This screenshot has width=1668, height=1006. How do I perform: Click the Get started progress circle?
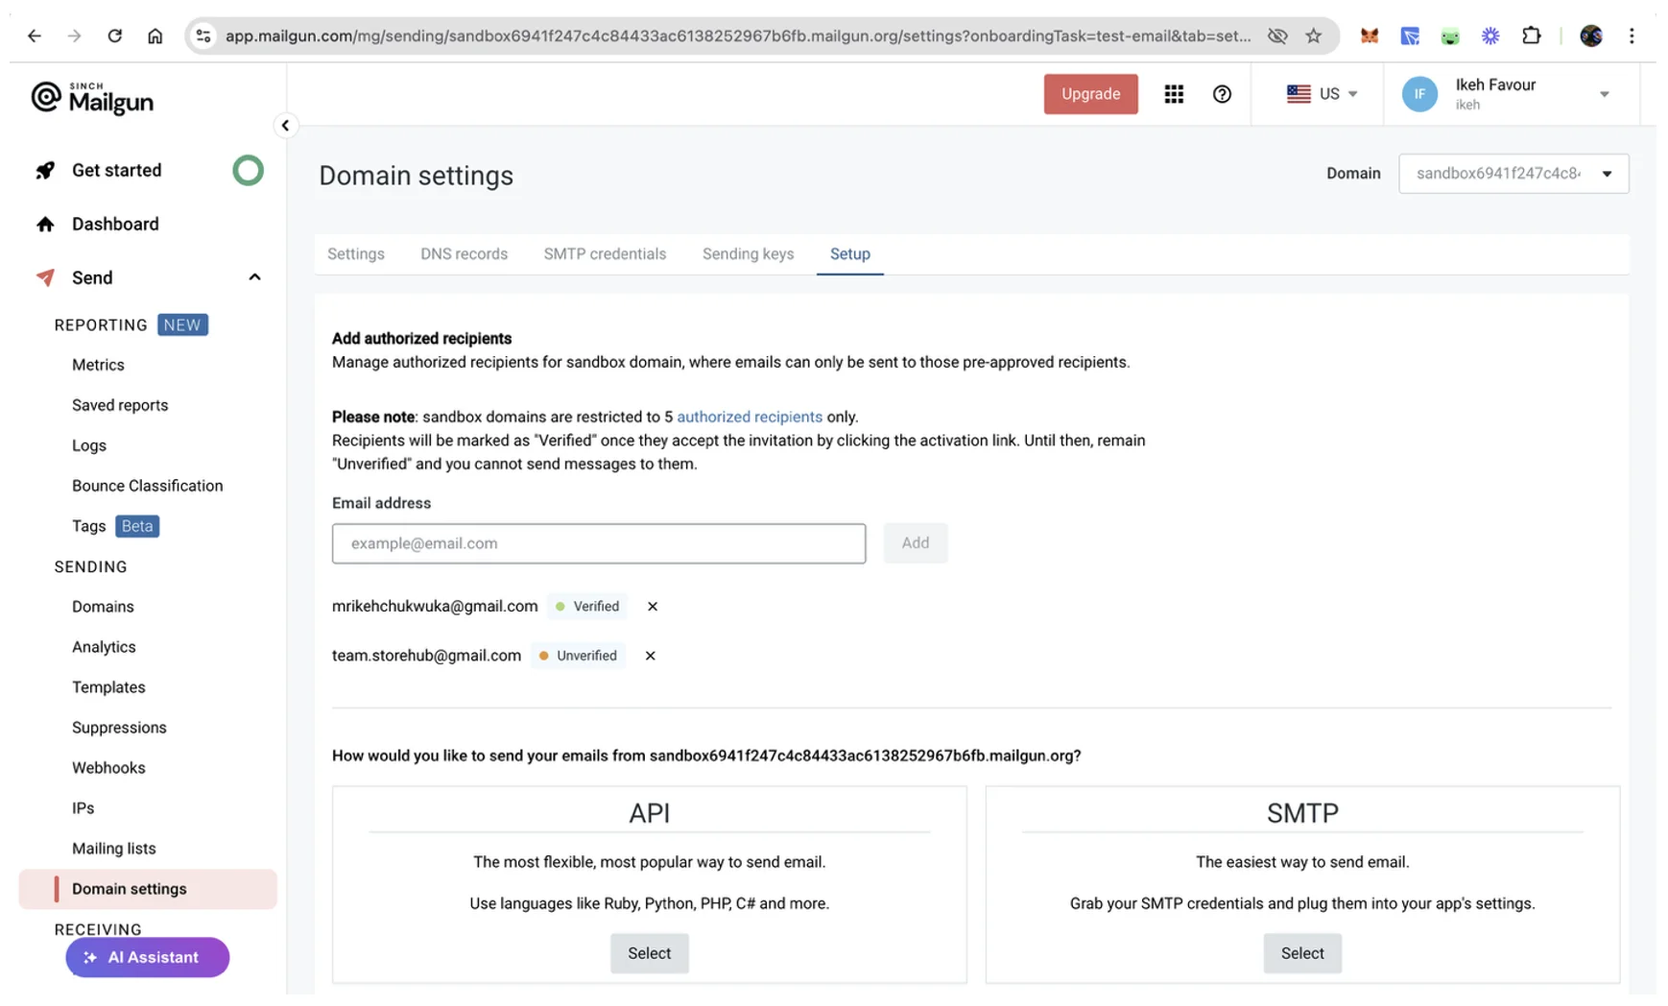[248, 171]
